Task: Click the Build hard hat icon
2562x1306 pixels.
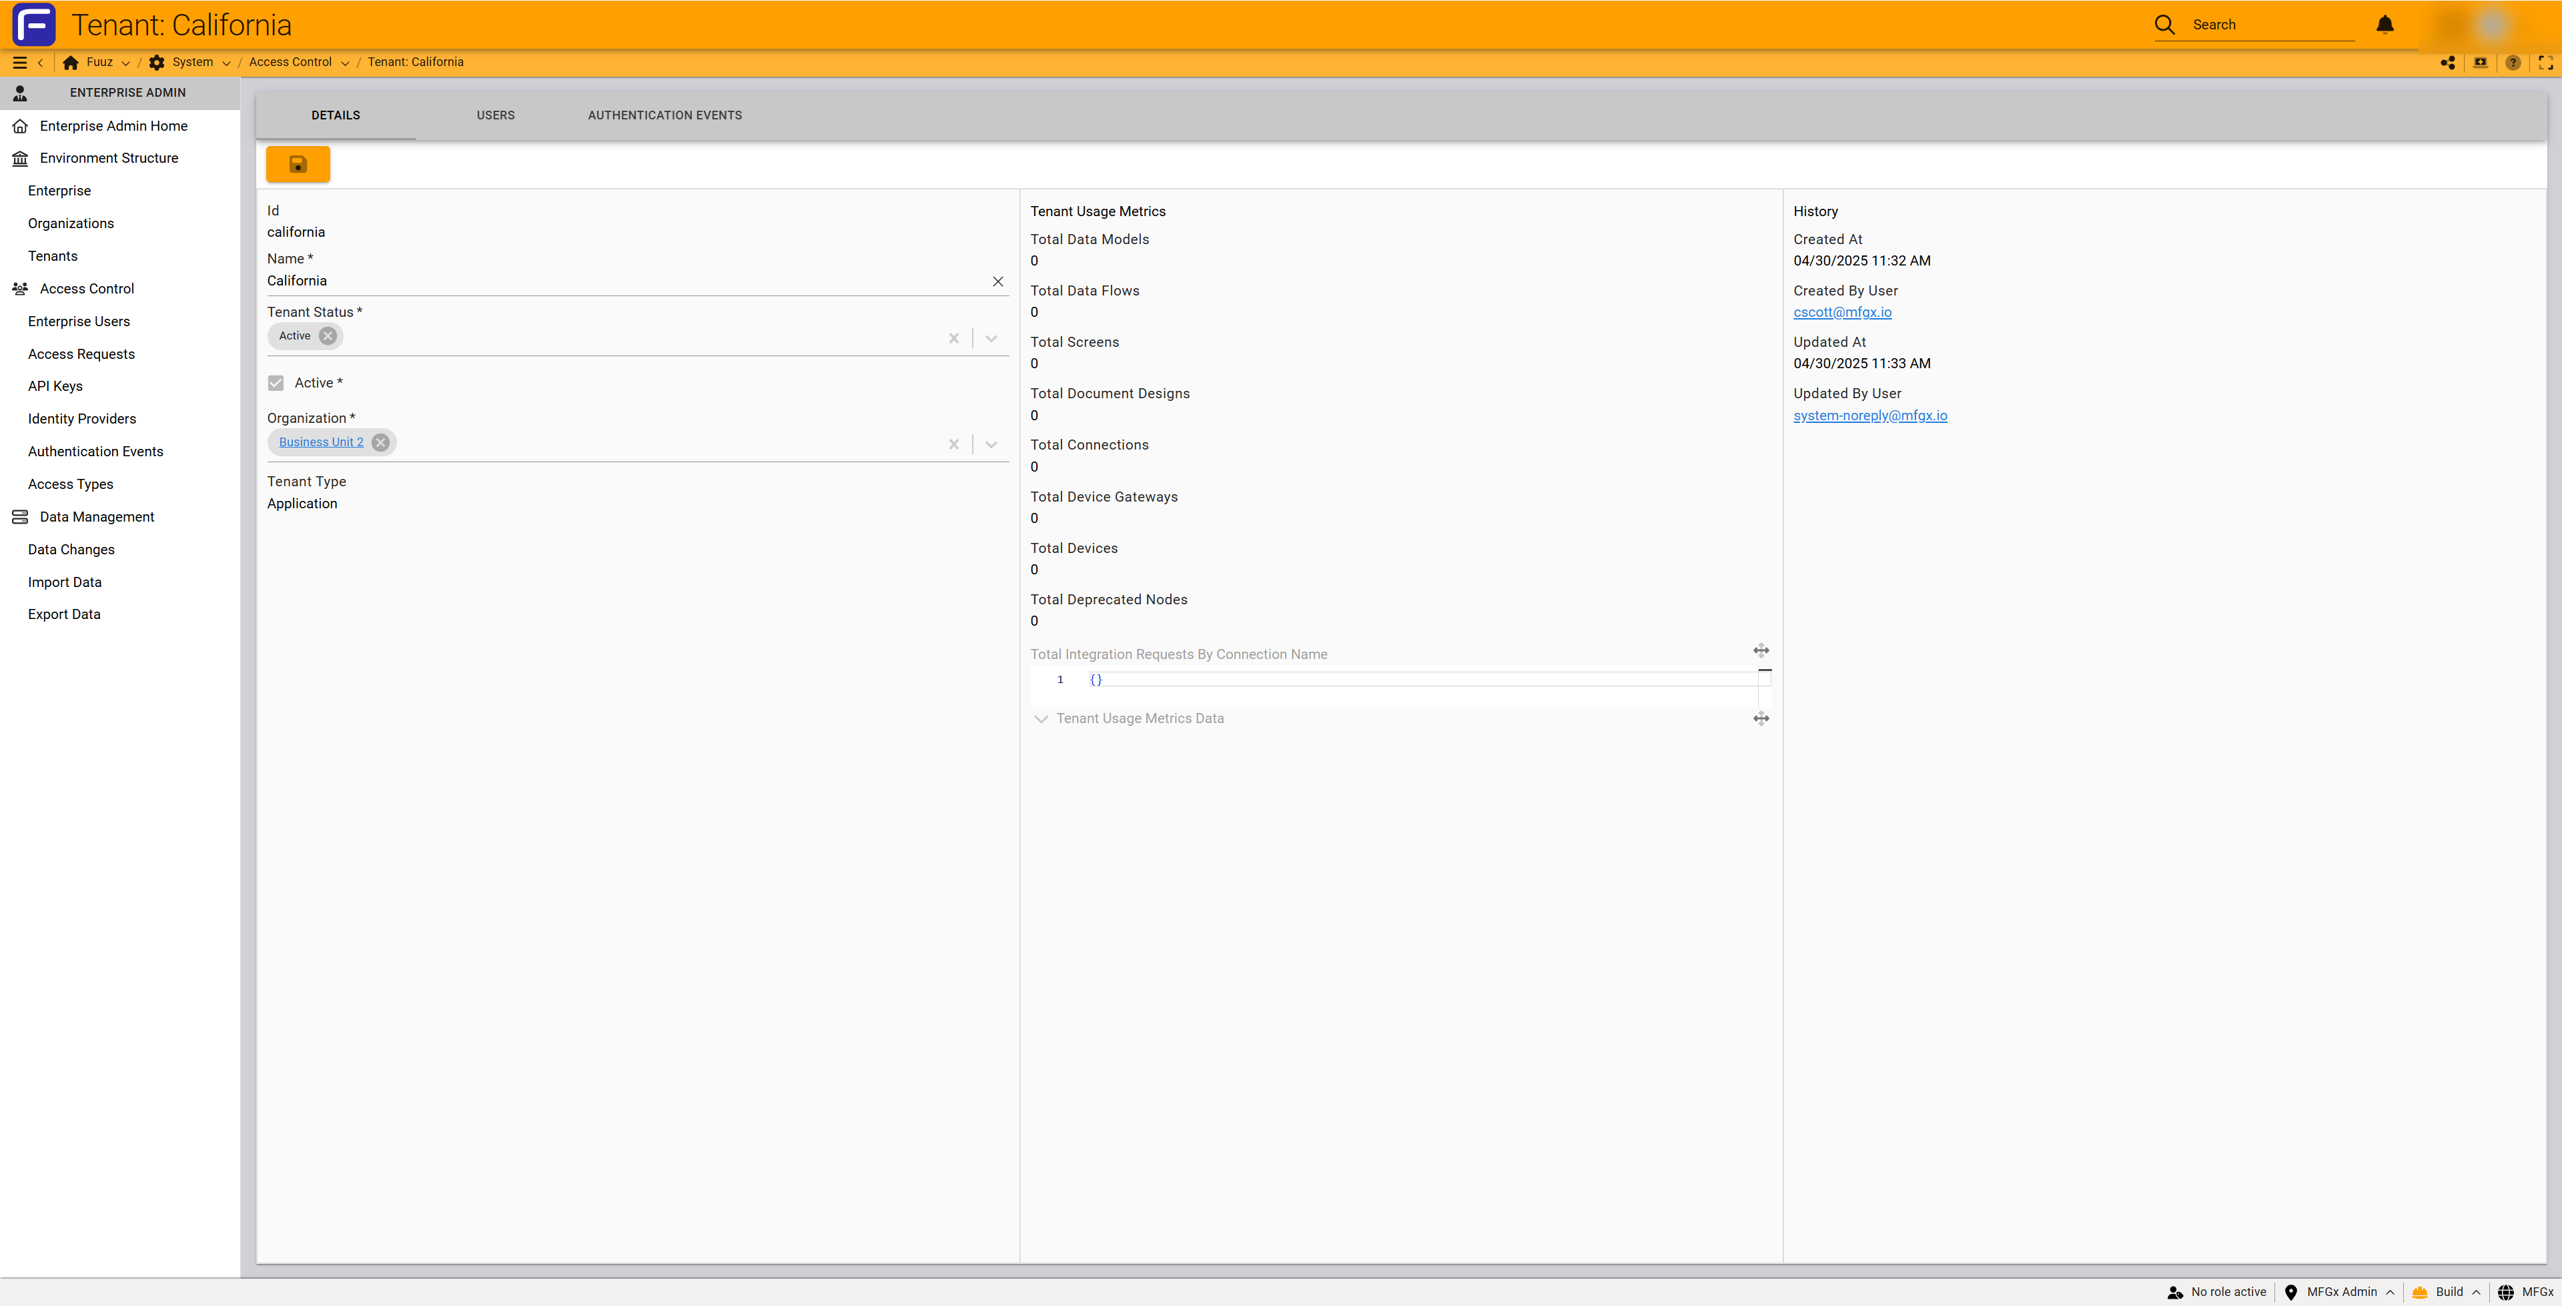Action: pos(2420,1292)
